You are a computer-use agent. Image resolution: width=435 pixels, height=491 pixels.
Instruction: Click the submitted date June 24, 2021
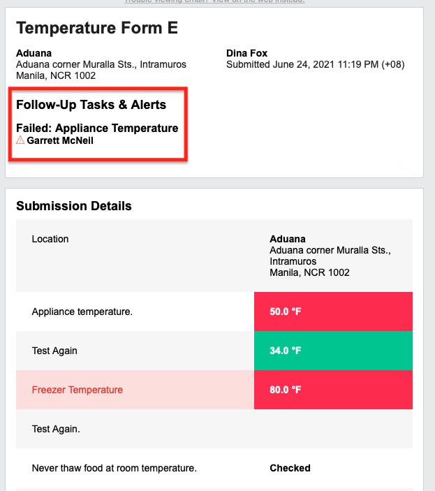click(304, 64)
